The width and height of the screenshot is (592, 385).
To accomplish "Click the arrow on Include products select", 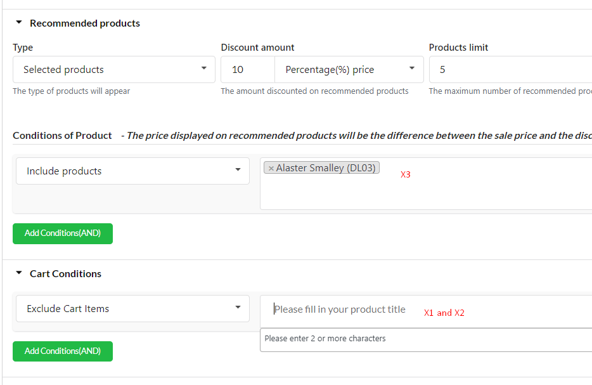I will click(238, 169).
